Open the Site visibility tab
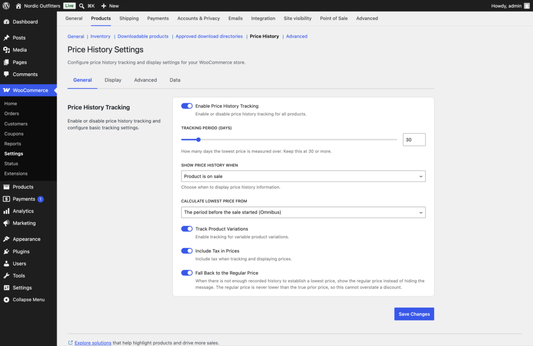Viewport: 533px width, 346px height. tap(298, 18)
